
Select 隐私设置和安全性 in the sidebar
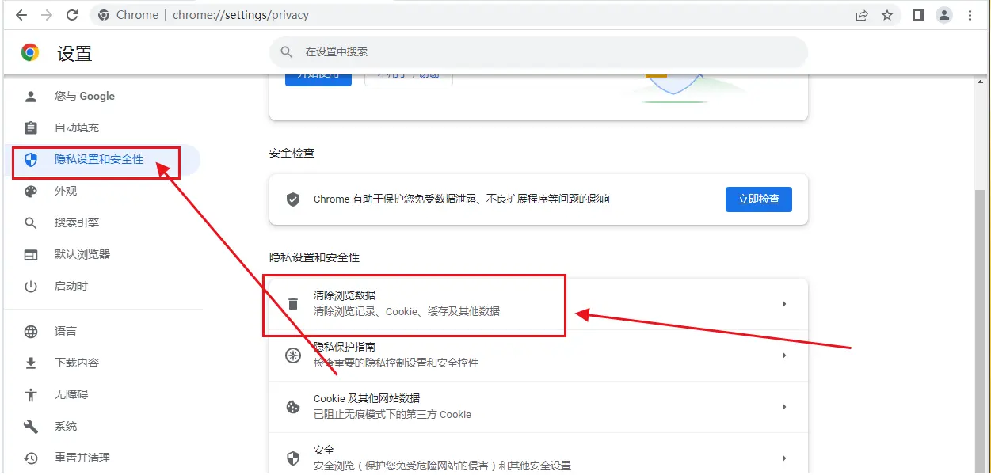(x=99, y=160)
